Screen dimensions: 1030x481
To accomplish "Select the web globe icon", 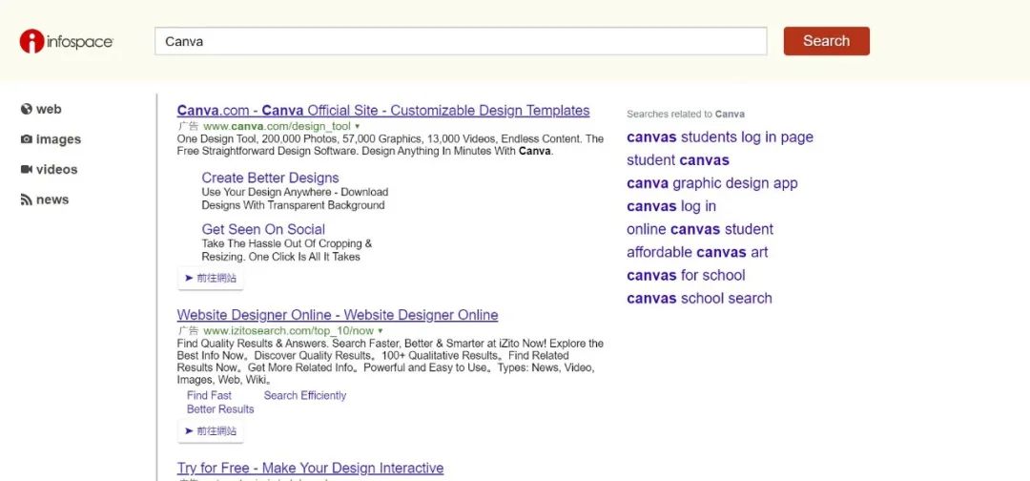I will pos(27,109).
